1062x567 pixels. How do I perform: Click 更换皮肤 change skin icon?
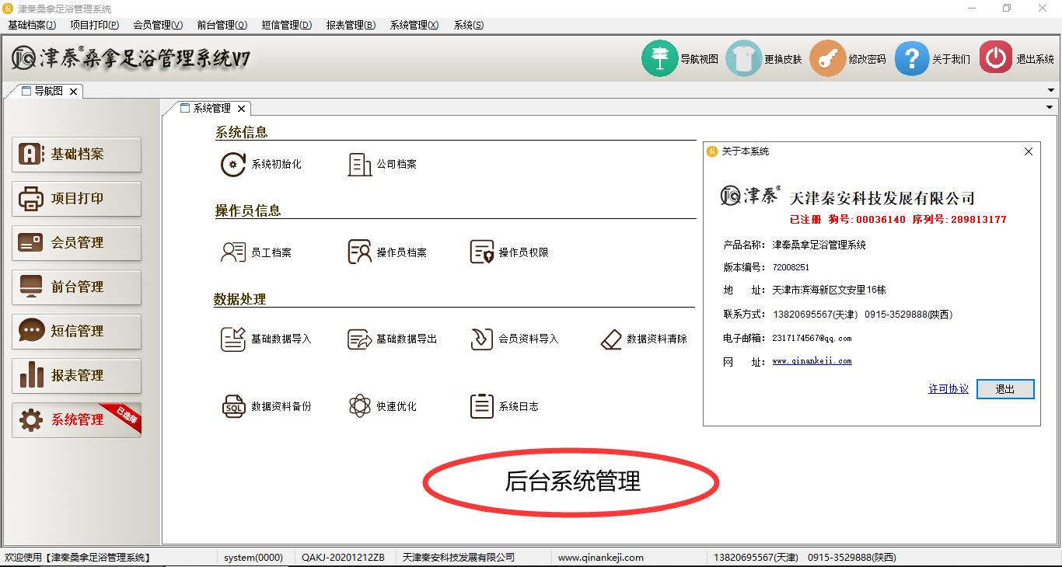(x=743, y=59)
